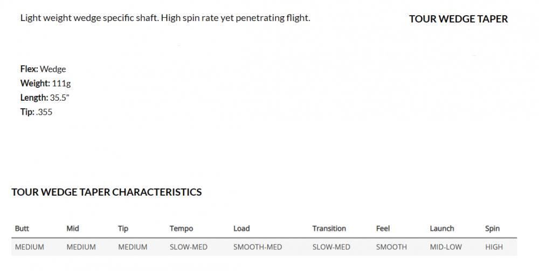The height and width of the screenshot is (271, 539).
Task: Click the TOUR WEDGE TAPER CHARACTERISTICS heading
Action: click(x=107, y=192)
